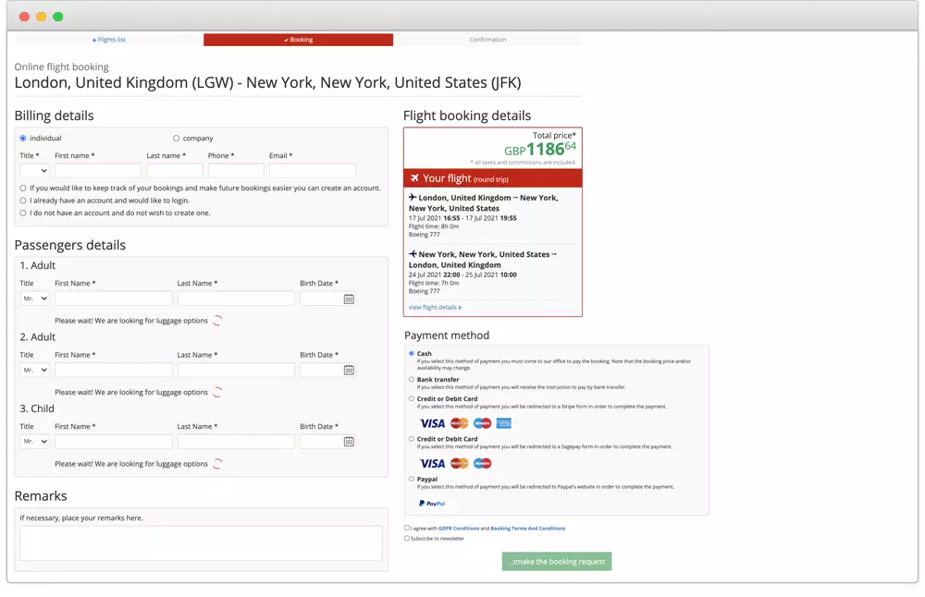
Task: Click the American Express icon
Action: [503, 422]
